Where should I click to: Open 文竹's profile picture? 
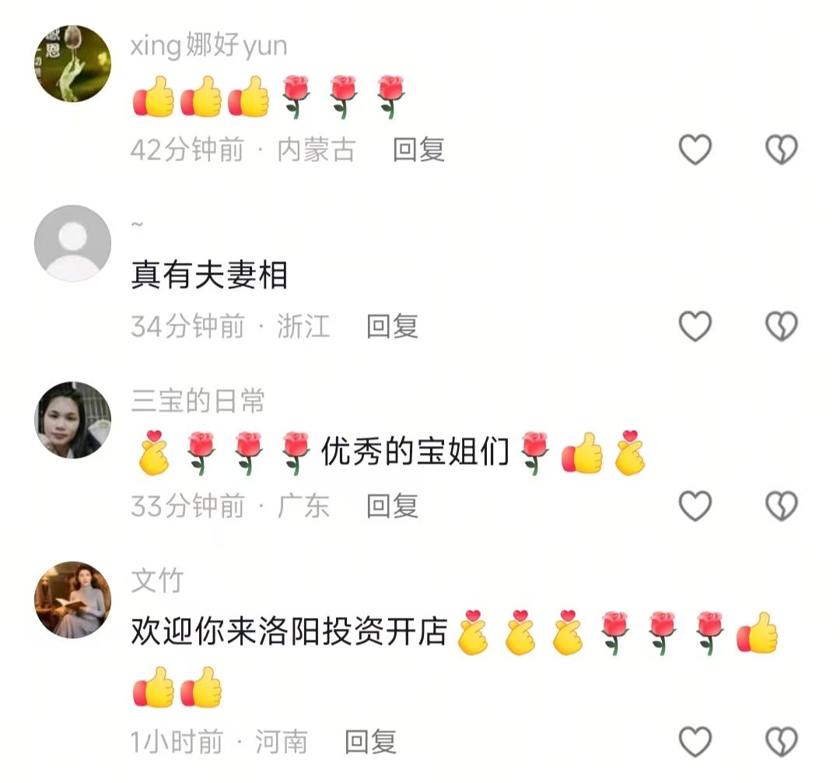[x=73, y=600]
